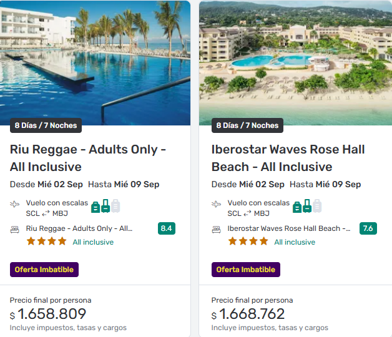Viewport: 392px width, 337px height.
Task: Click the luggage icons on Iberostar card
Action: pos(307,206)
